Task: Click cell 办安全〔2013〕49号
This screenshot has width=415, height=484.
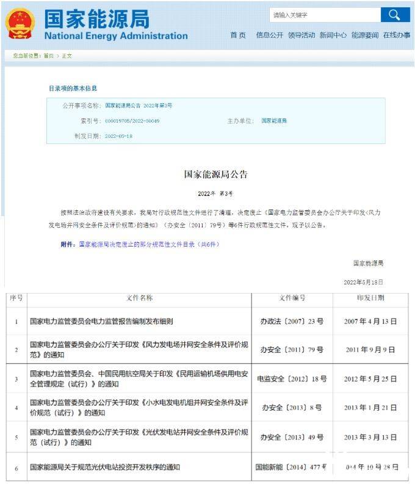Action: (x=292, y=437)
